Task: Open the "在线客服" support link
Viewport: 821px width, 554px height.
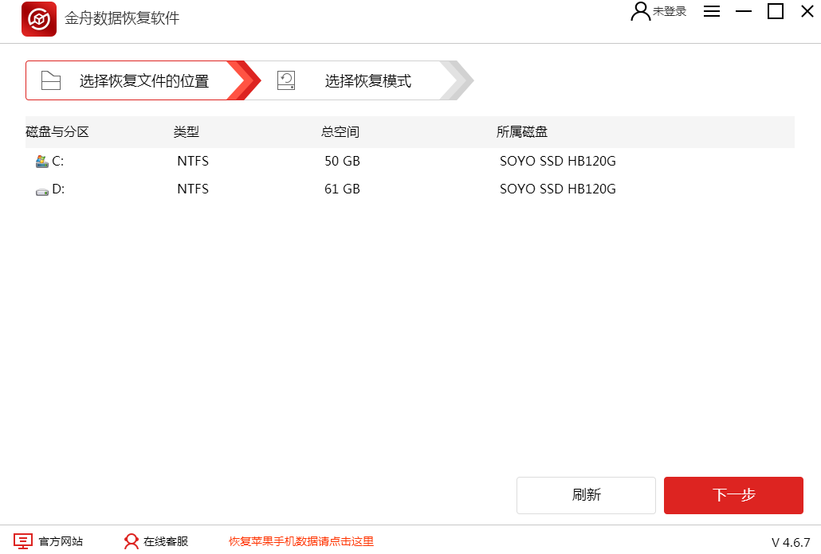Action: [166, 541]
